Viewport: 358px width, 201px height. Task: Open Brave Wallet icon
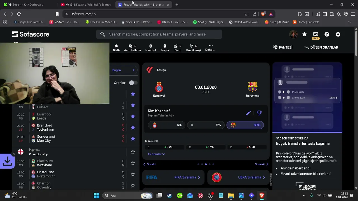point(332,14)
